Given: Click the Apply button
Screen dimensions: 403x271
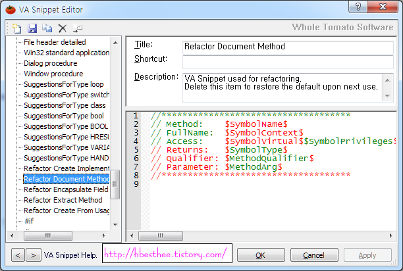Looking at the screenshot, I should [367, 255].
